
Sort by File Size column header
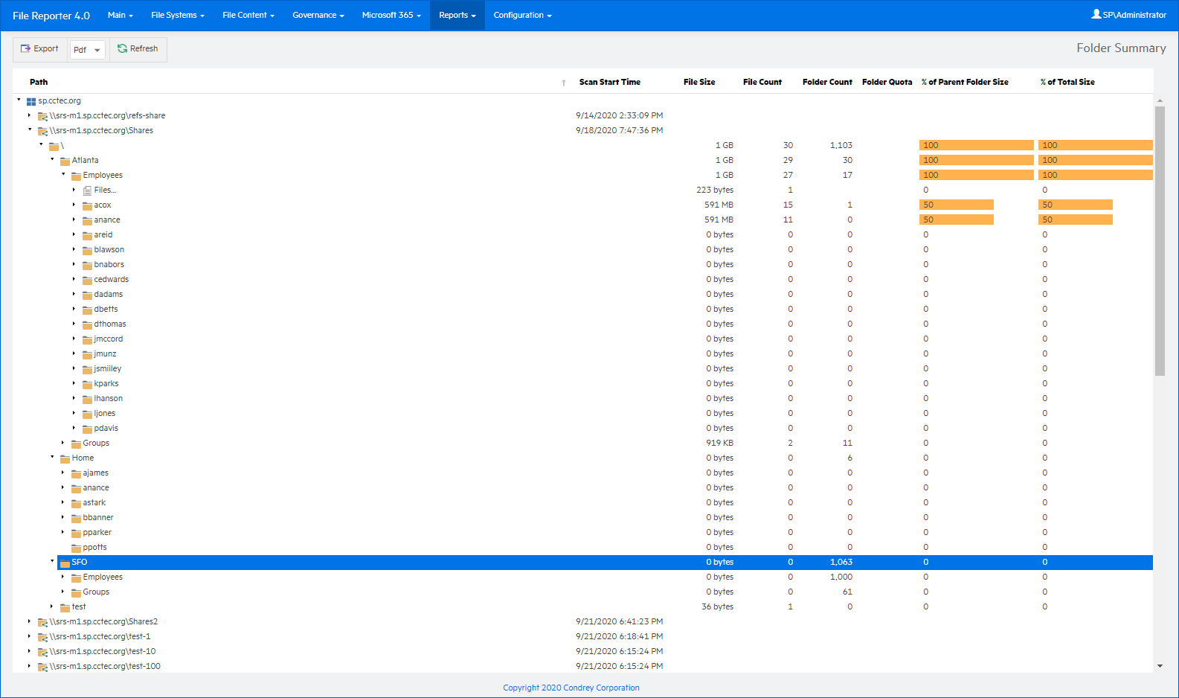pyautogui.click(x=698, y=82)
